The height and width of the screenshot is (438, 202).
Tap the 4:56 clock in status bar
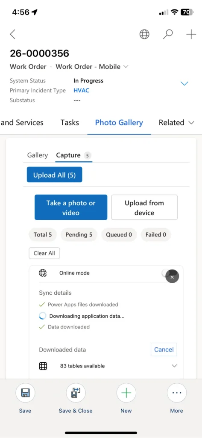coord(20,12)
